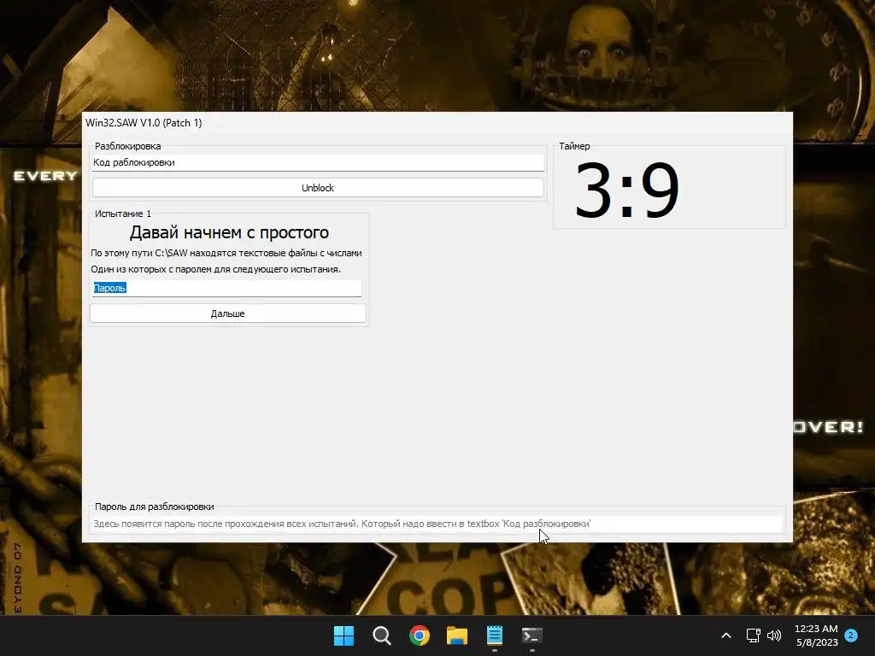Click the 'Таймер' group label
The width and height of the screenshot is (875, 656).
[574, 146]
